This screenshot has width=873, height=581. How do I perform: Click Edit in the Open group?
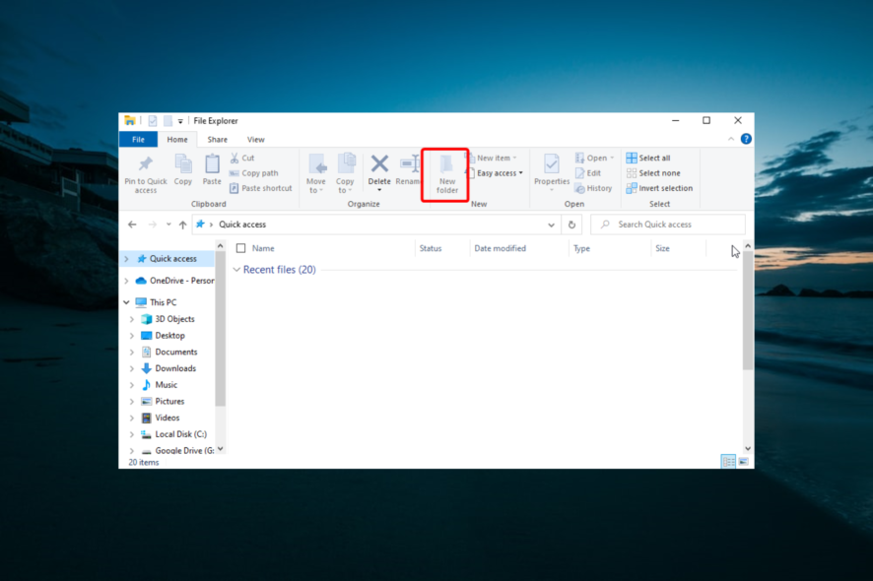coord(588,173)
